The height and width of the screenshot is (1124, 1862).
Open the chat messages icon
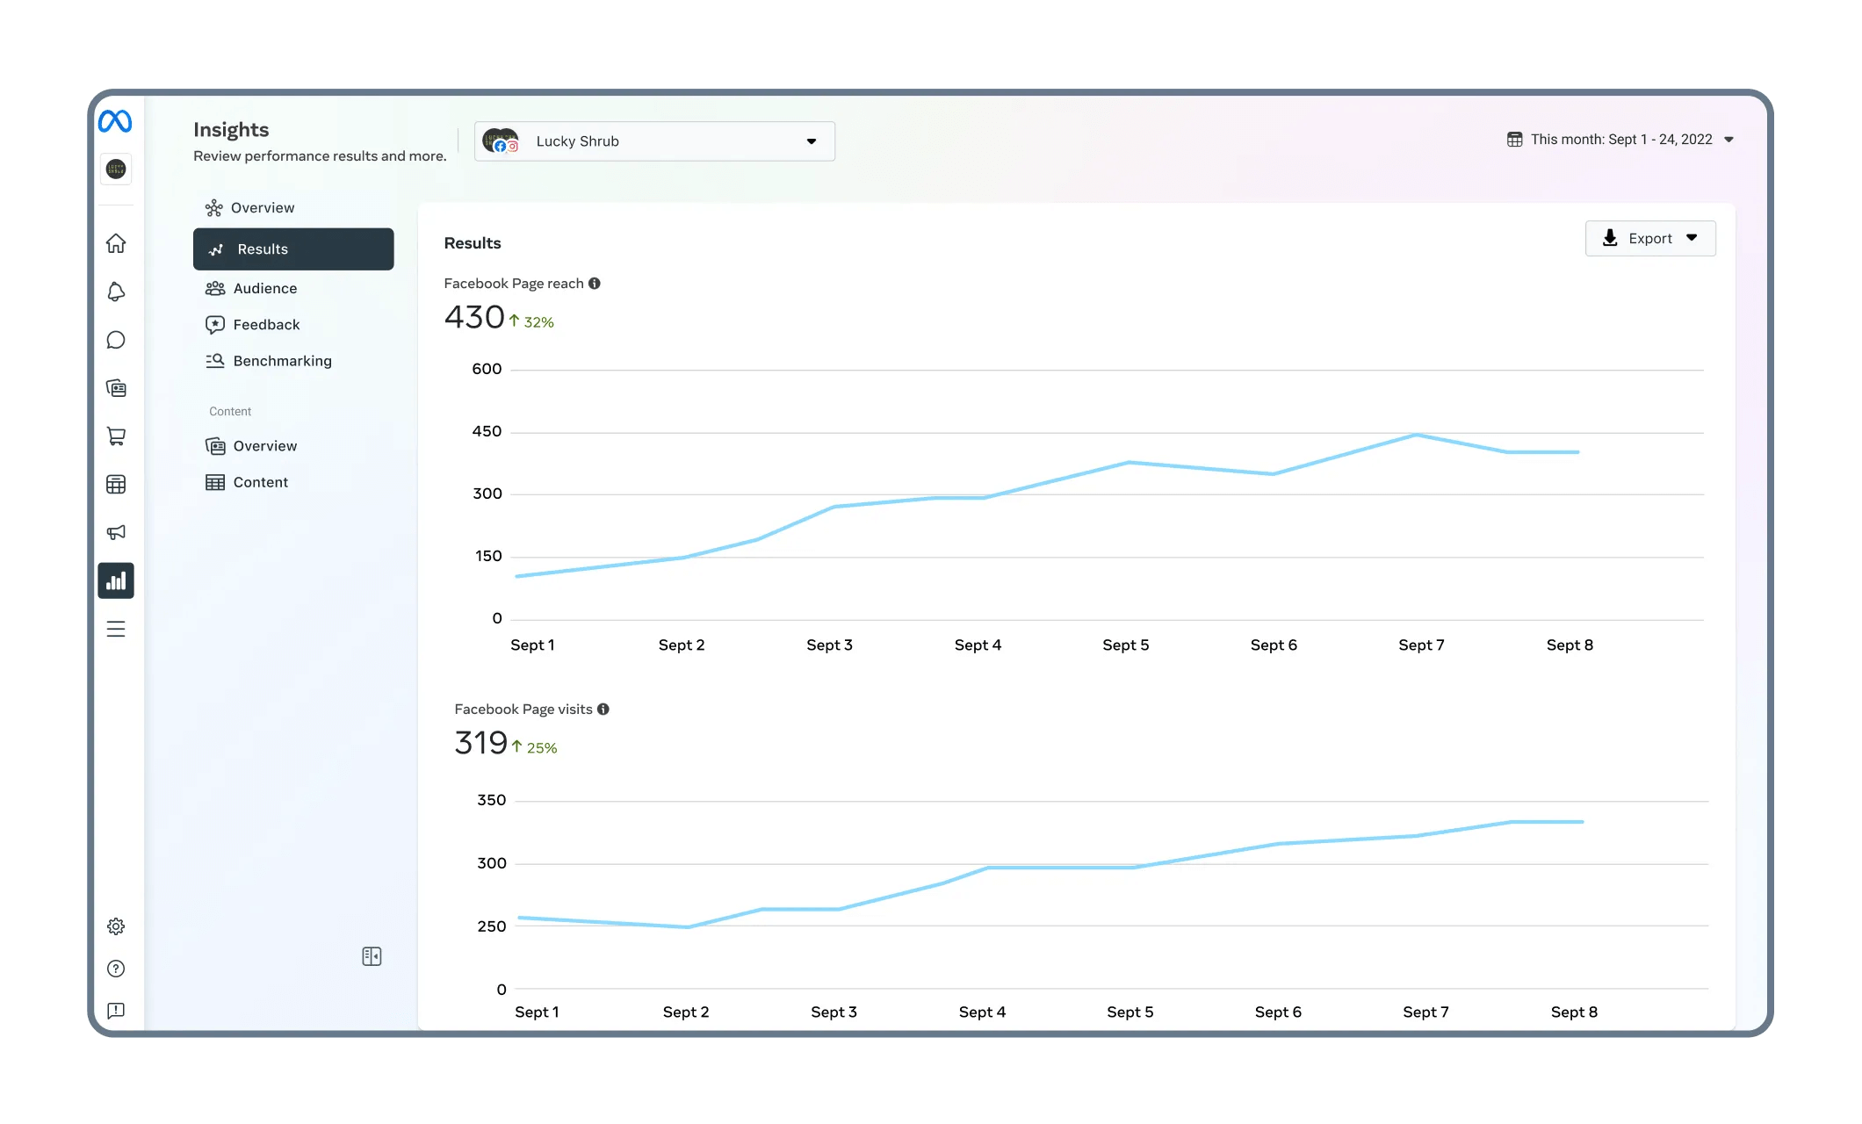pyautogui.click(x=115, y=340)
